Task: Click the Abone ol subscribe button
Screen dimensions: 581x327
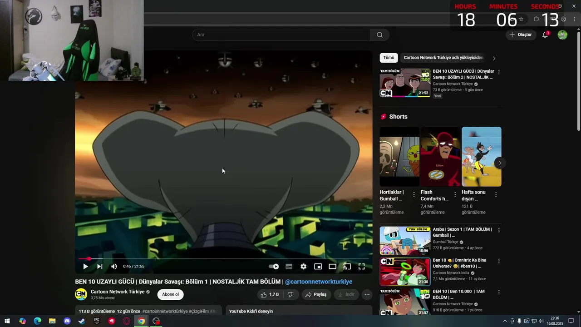Action: coord(170,294)
